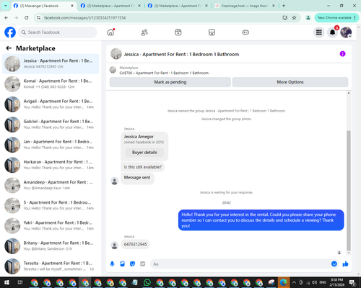
Task: Open Microsoft Edge from taskbar
Action: pyautogui.click(x=284, y=282)
